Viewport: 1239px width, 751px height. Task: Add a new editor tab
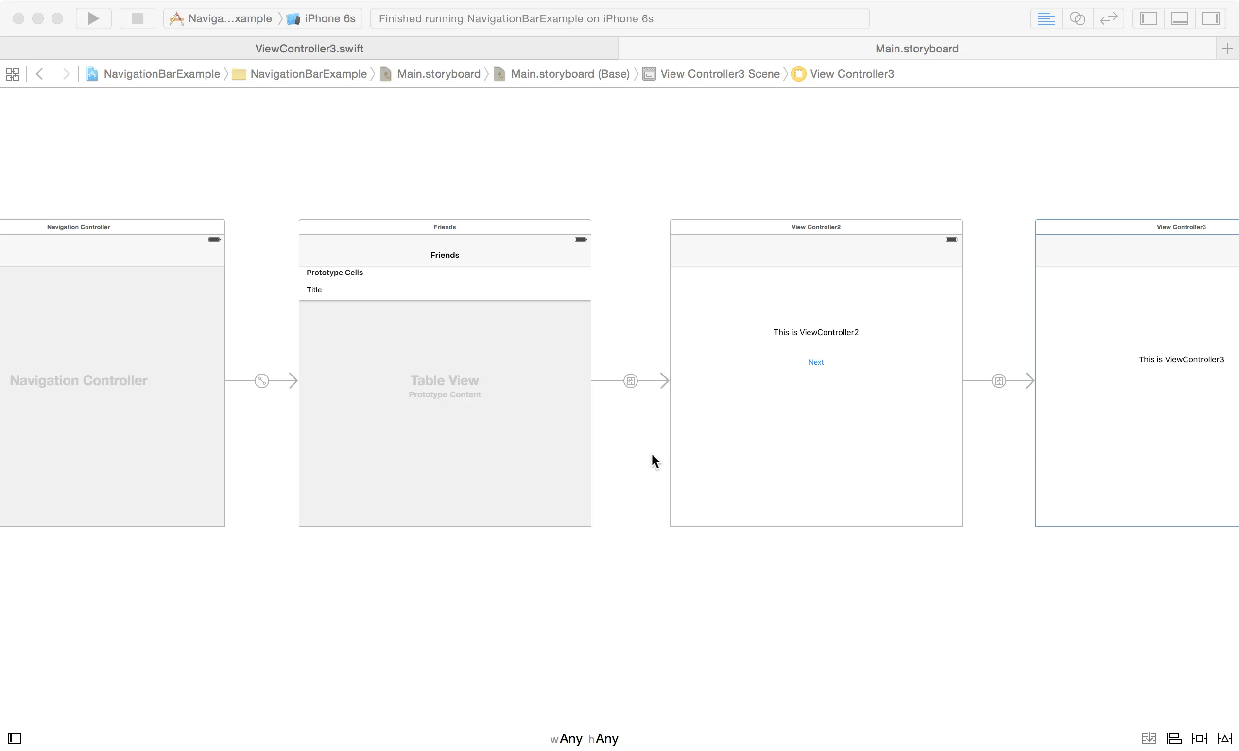point(1227,49)
